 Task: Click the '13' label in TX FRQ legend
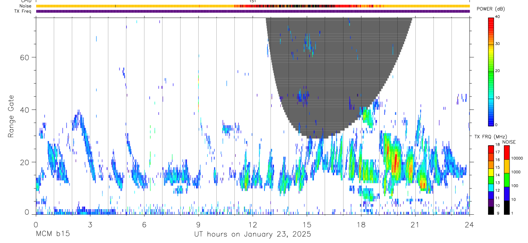(497, 183)
